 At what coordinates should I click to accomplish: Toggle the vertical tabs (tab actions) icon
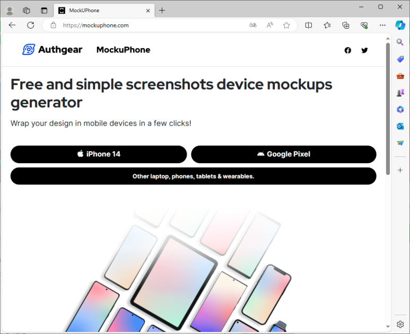[x=44, y=11]
